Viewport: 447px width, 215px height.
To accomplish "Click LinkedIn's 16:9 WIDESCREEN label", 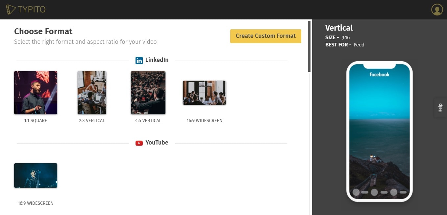I will pyautogui.click(x=204, y=121).
